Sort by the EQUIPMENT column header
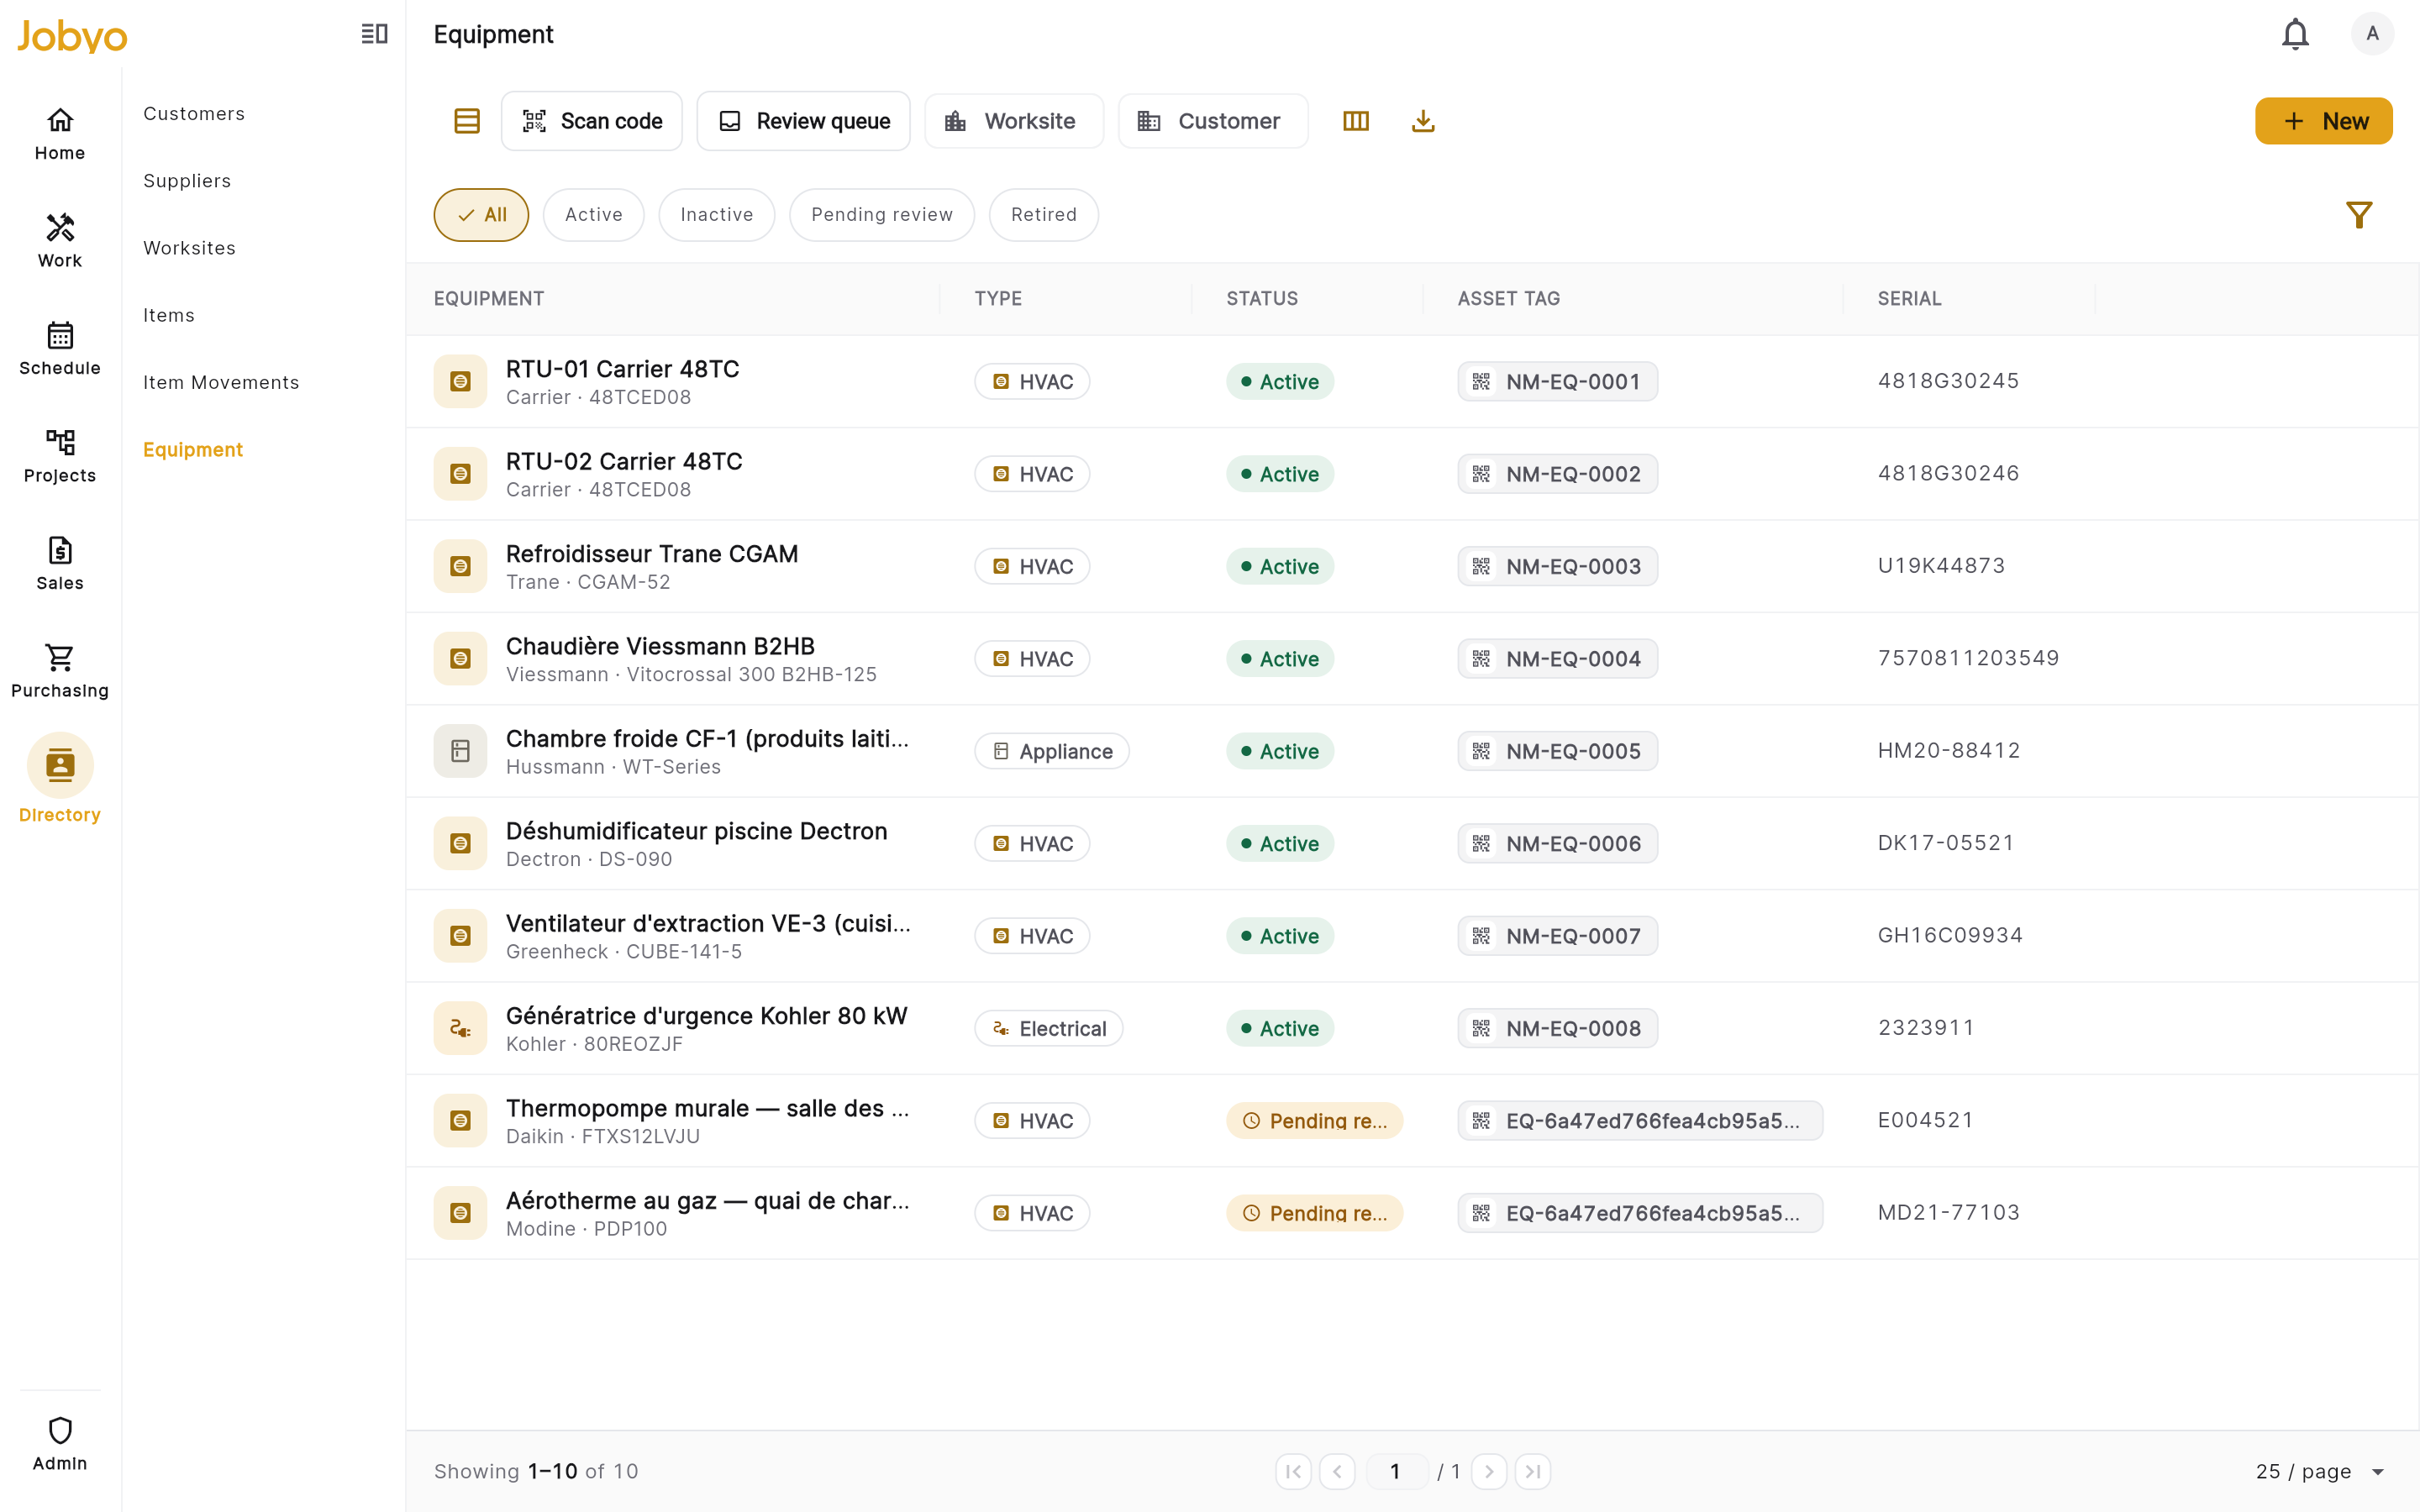This screenshot has height=1512, width=2420. [x=489, y=298]
